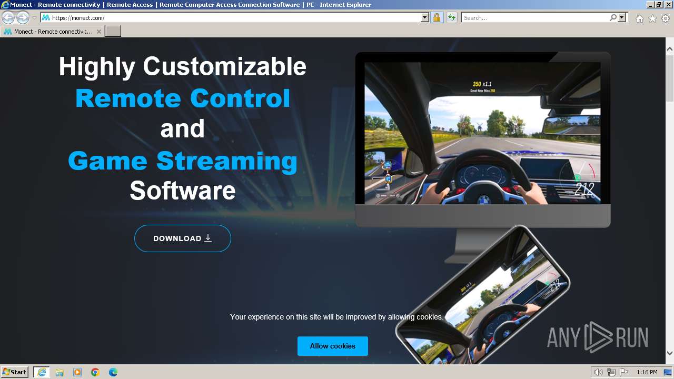The height and width of the screenshot is (379, 674).
Task: Click the Remote Control heading text
Action: [183, 98]
